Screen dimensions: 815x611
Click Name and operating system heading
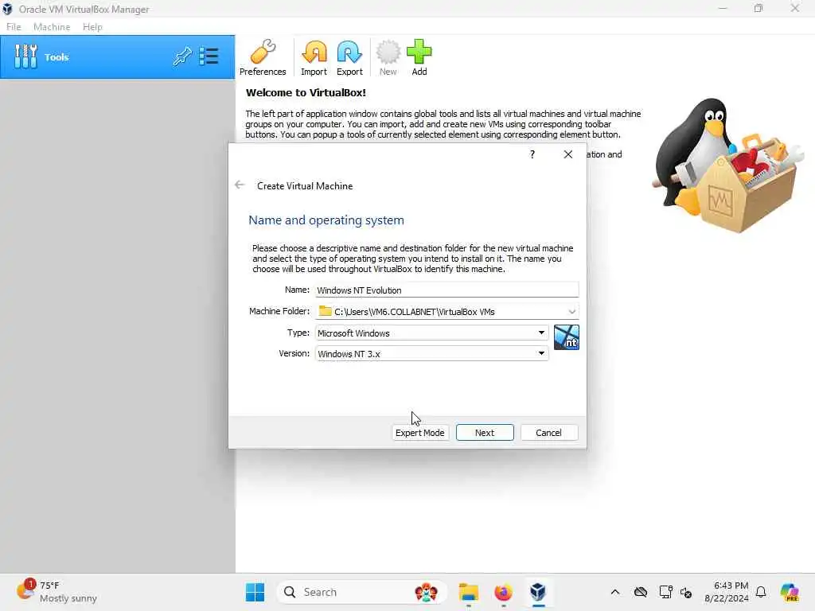[x=326, y=220]
